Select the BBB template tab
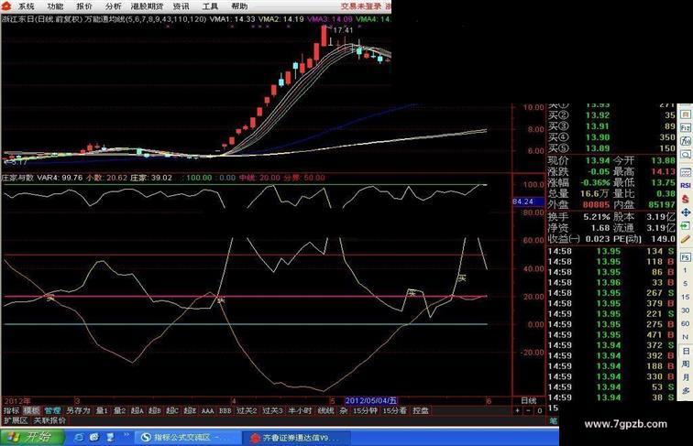This screenshot has width=693, height=446. click(x=225, y=410)
